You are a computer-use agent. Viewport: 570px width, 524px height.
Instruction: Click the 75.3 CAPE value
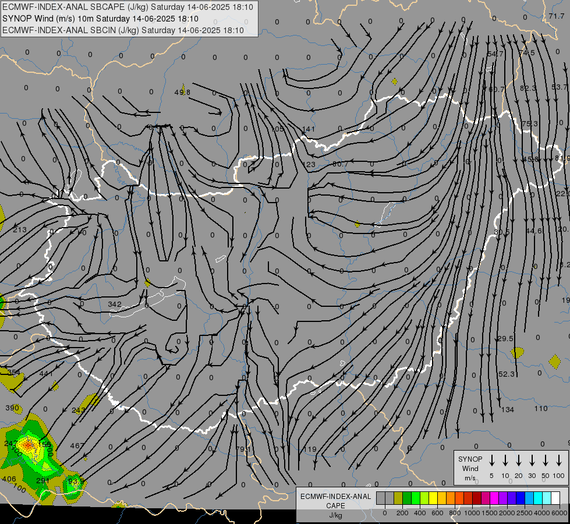(529, 123)
